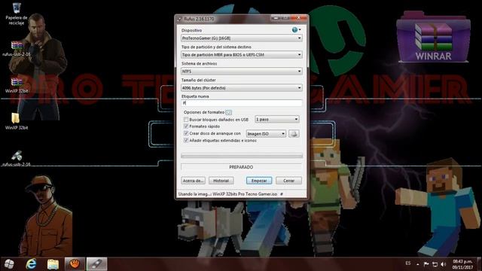Toggle the Formateo rápido checkbox
This screenshot has width=482, height=271.
[x=186, y=126]
